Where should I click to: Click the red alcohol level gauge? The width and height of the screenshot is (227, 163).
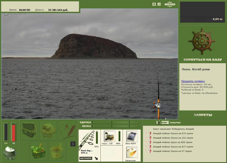[x=14, y=132]
